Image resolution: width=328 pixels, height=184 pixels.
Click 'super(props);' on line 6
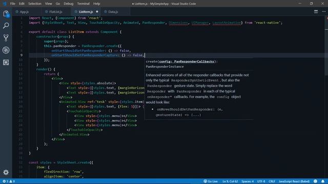56,41
